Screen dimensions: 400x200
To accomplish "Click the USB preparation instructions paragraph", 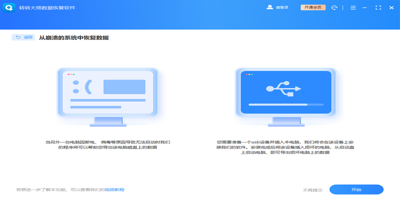I will (285, 147).
